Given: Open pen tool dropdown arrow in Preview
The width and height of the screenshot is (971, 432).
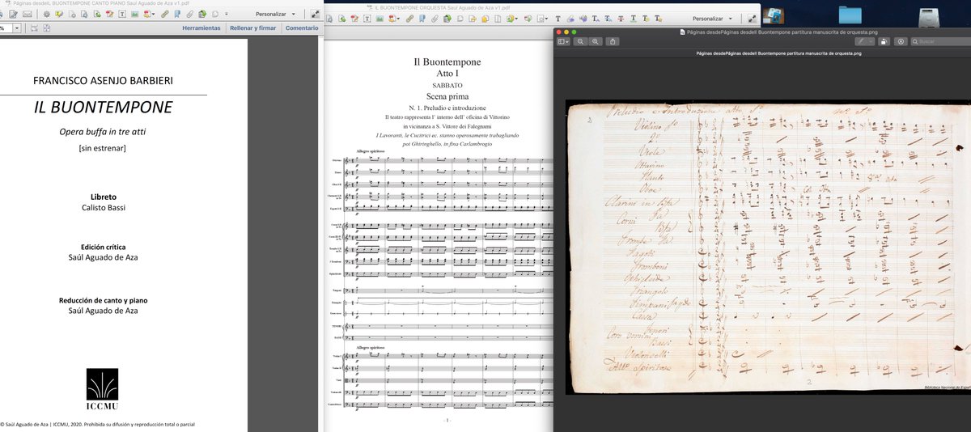Looking at the screenshot, I should (871, 41).
